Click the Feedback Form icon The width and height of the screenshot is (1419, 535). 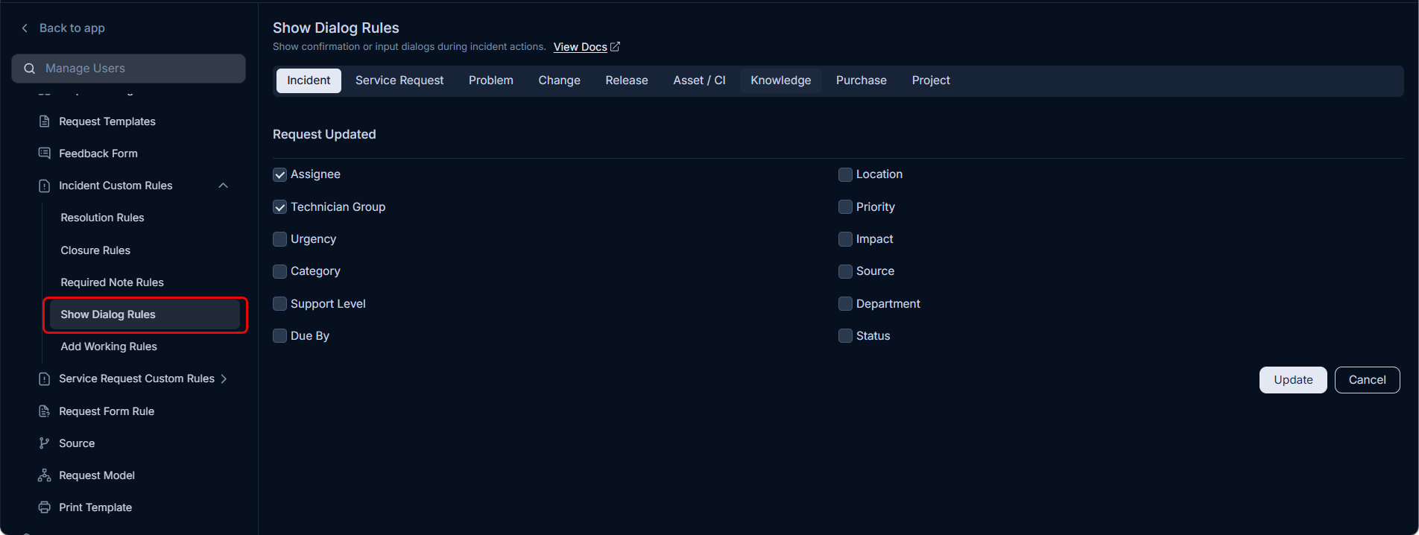(44, 153)
